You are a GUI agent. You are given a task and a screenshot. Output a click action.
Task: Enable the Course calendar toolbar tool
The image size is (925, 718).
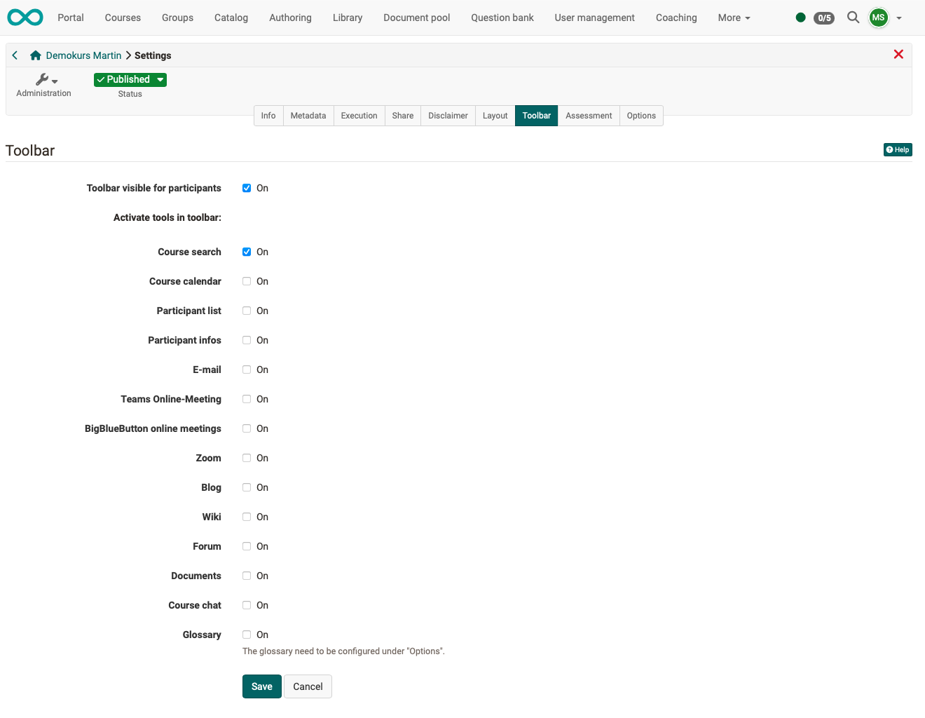coord(246,281)
